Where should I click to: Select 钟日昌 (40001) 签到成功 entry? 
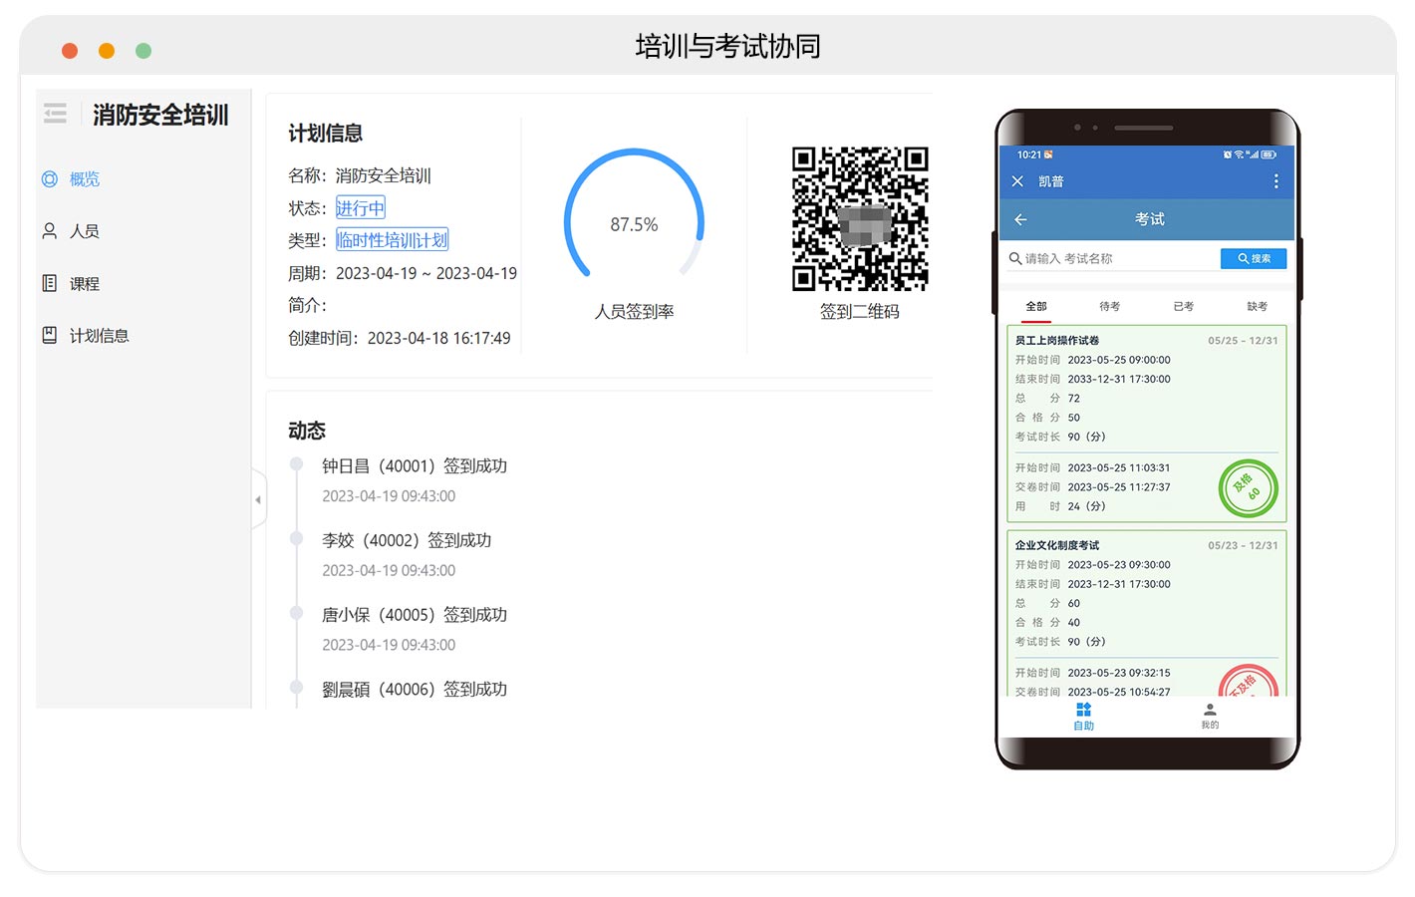click(415, 466)
